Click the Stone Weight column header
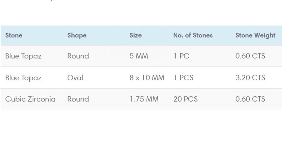Screen dimensions: 282x153 (255, 35)
